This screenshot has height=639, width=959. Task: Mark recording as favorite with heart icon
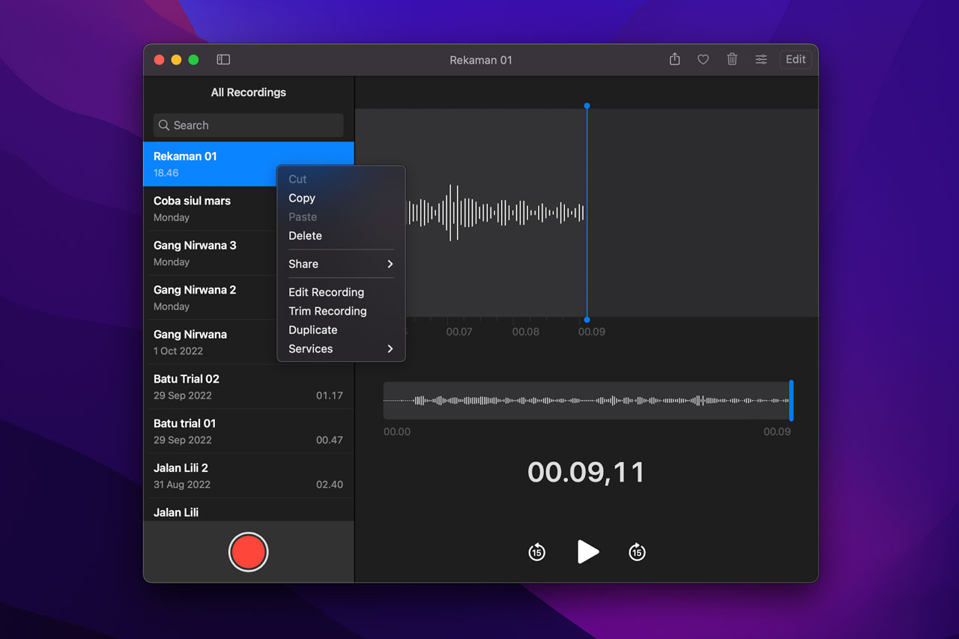(x=703, y=60)
